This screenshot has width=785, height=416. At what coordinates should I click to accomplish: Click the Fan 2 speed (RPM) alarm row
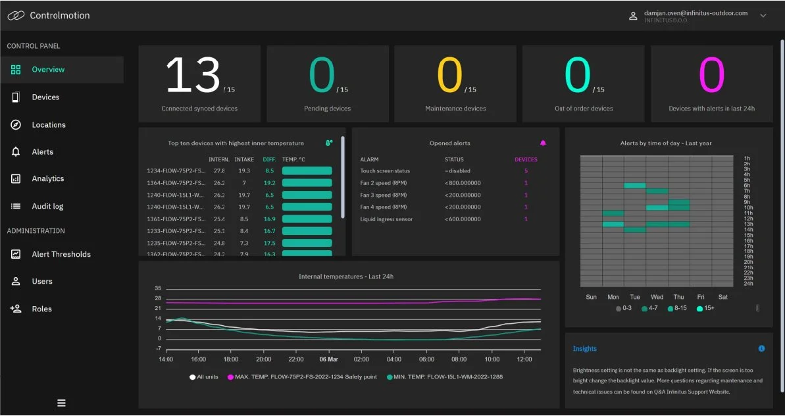449,183
